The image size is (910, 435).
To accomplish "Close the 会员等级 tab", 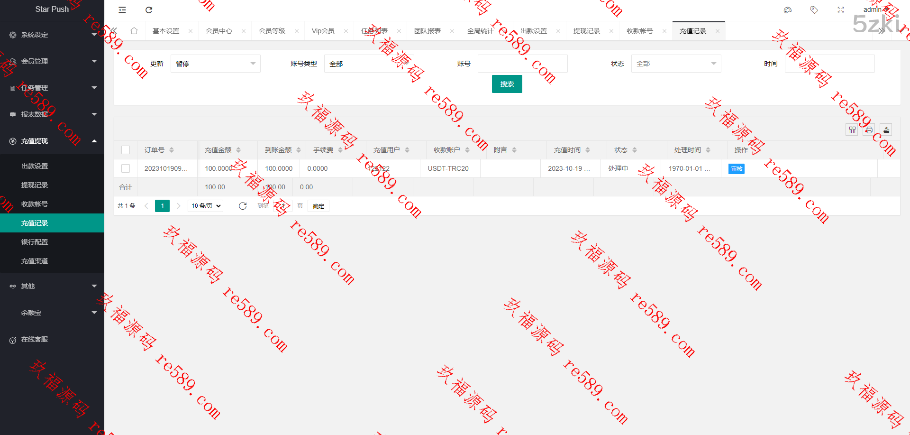I will coord(297,31).
